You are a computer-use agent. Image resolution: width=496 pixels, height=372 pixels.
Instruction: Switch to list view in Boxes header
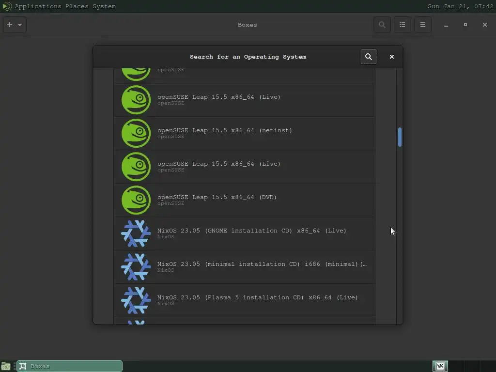pos(403,25)
